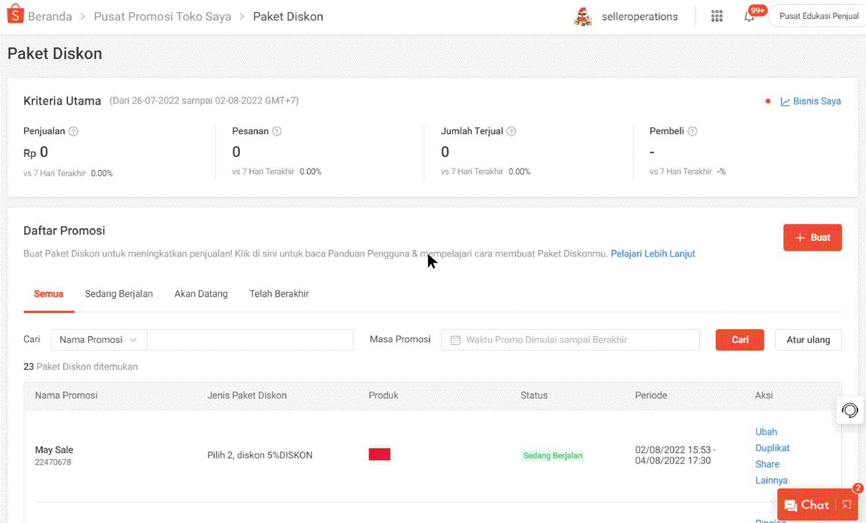Expand the Nama Promosi search dropdown
This screenshot has height=523, width=866.
(99, 340)
